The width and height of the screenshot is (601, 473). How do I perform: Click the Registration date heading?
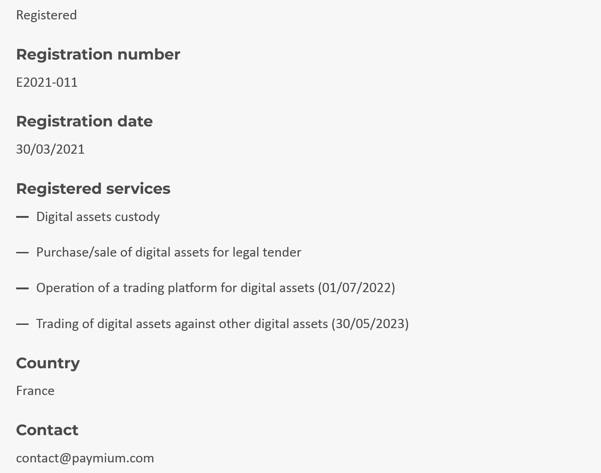(x=85, y=121)
